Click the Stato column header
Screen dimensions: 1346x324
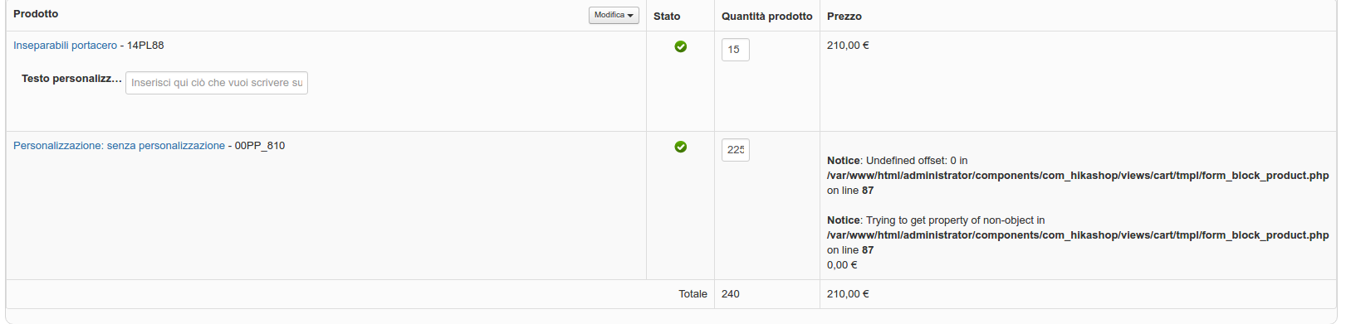(x=667, y=17)
